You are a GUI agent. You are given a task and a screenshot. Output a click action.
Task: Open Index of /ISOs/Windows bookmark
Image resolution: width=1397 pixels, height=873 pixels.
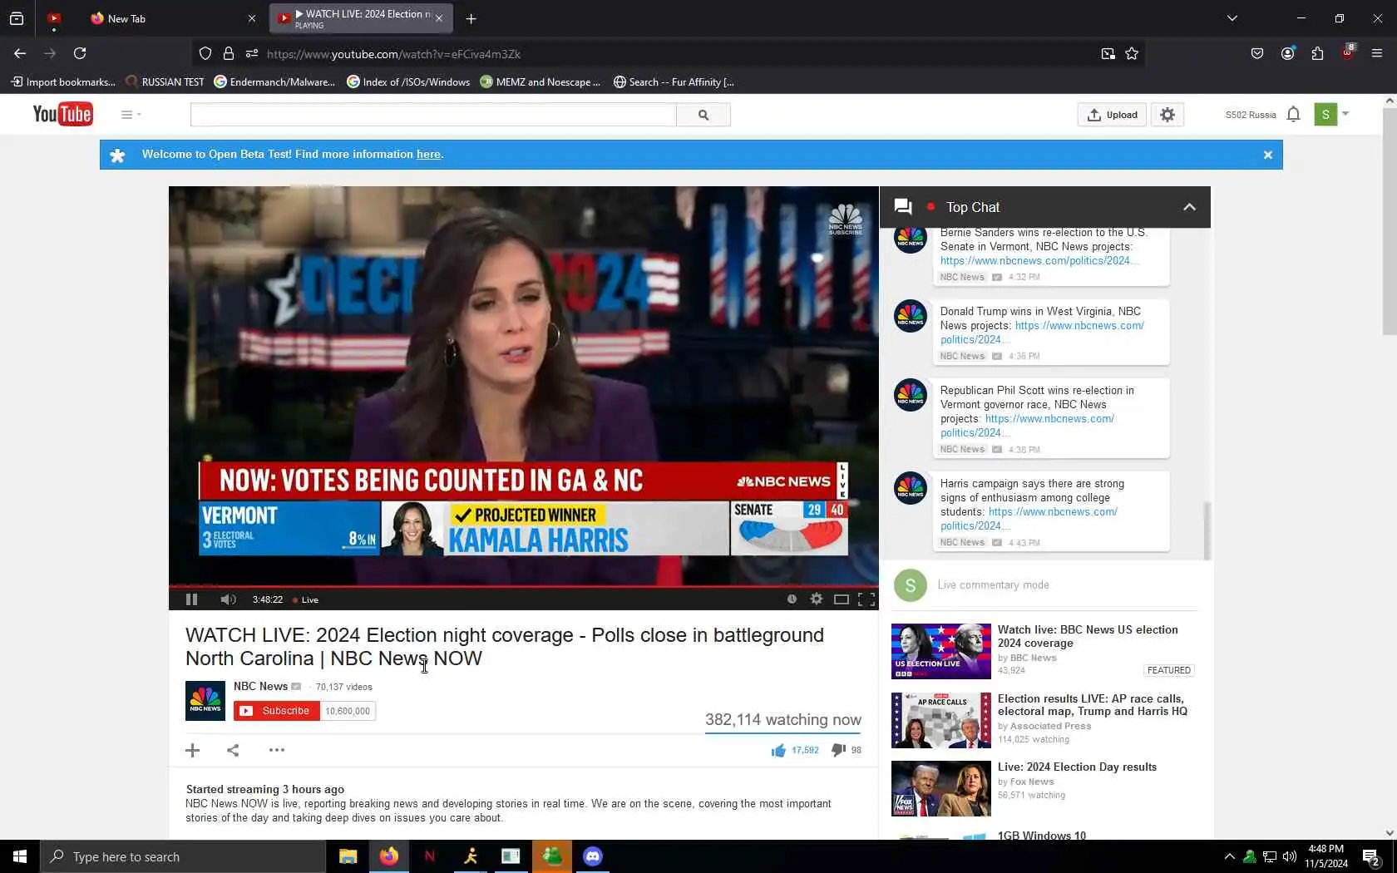[408, 81]
